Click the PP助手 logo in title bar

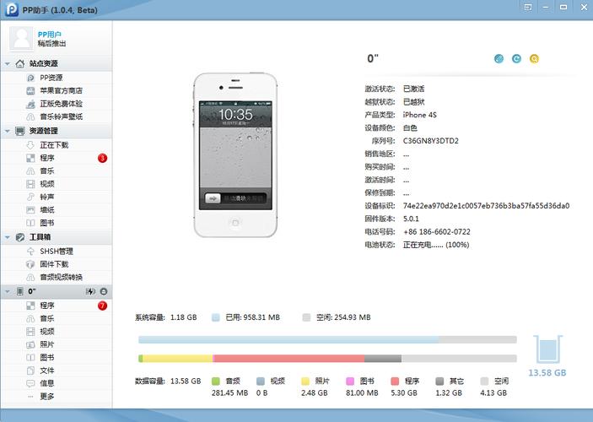(12, 9)
